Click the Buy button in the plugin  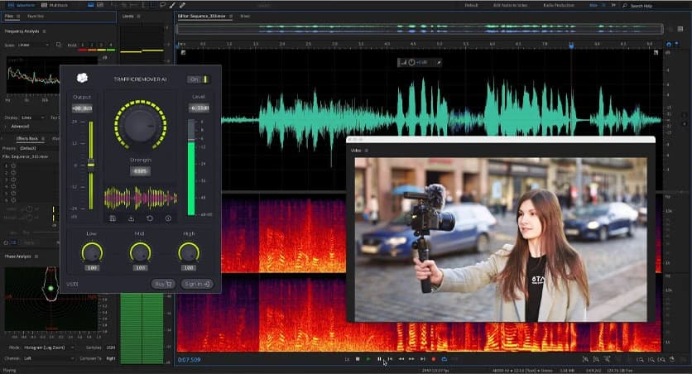click(162, 284)
